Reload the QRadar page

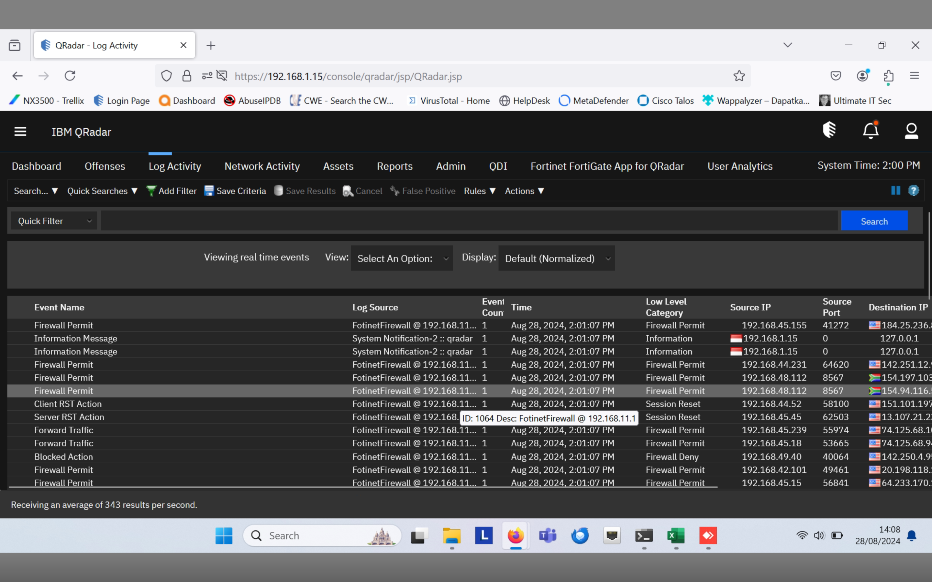pyautogui.click(x=70, y=76)
